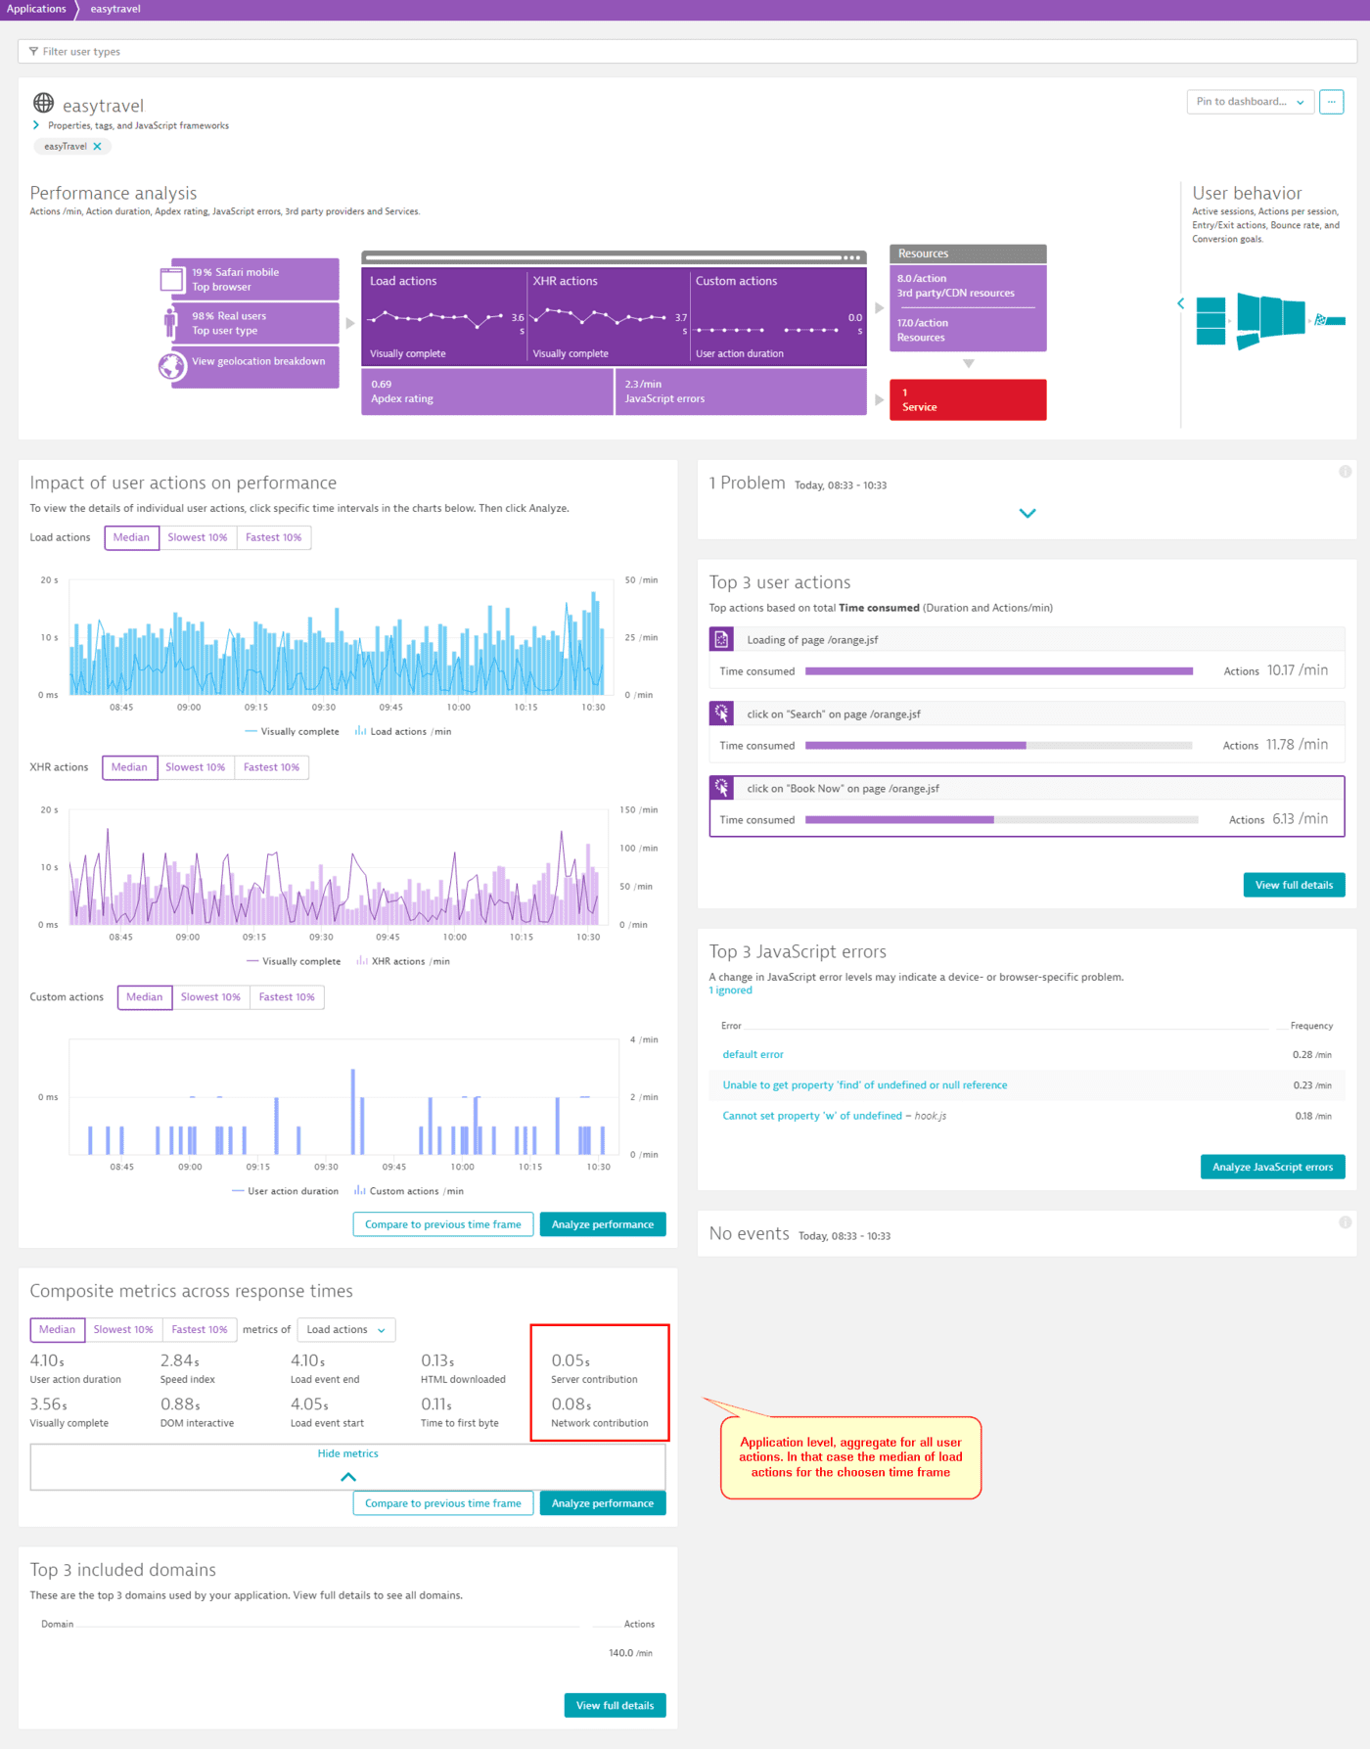Open the 'default error' link
1370x1749 pixels.
coord(753,1055)
